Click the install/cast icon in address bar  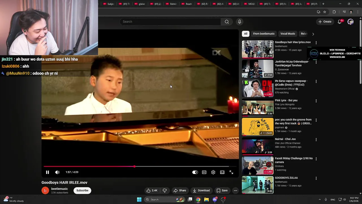318,12
